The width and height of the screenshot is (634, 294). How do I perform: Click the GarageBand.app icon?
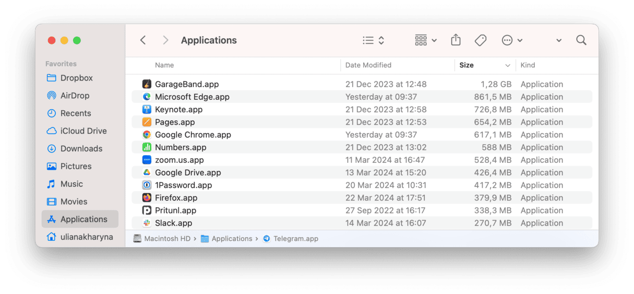click(147, 84)
